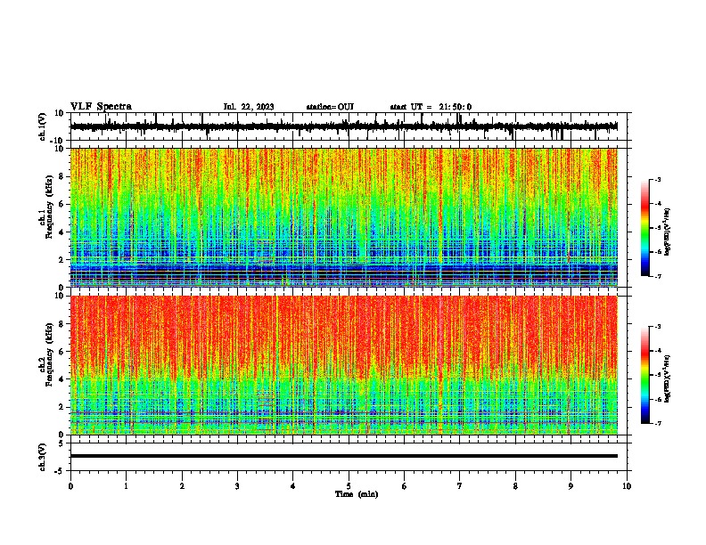Click the time axis tick label "8"

[x=515, y=486]
